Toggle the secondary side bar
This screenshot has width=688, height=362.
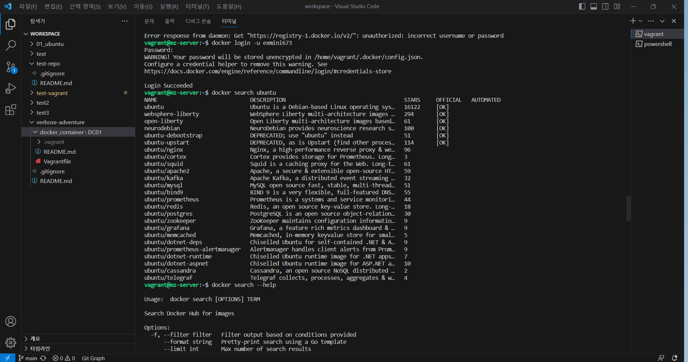[605, 6]
